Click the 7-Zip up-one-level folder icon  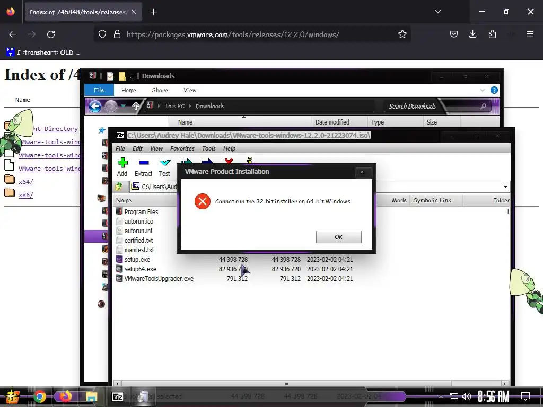tap(119, 187)
